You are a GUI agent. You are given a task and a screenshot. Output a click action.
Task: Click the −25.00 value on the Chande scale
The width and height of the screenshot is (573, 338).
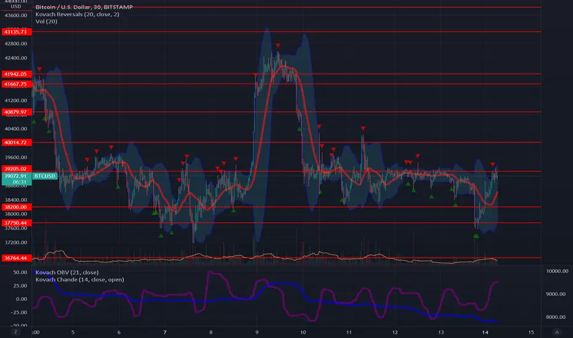pyautogui.click(x=18, y=312)
